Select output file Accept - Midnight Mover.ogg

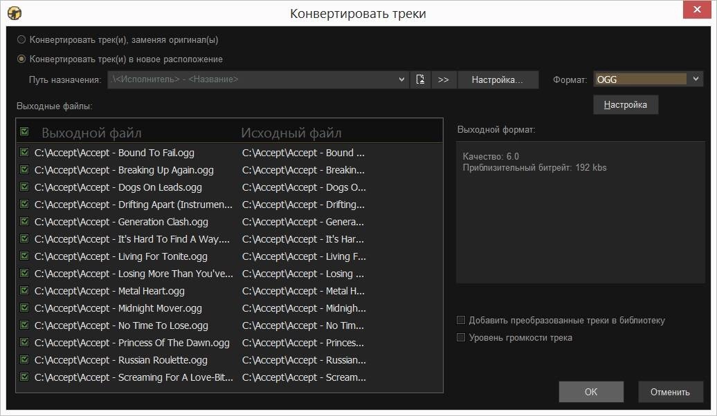[x=118, y=308]
